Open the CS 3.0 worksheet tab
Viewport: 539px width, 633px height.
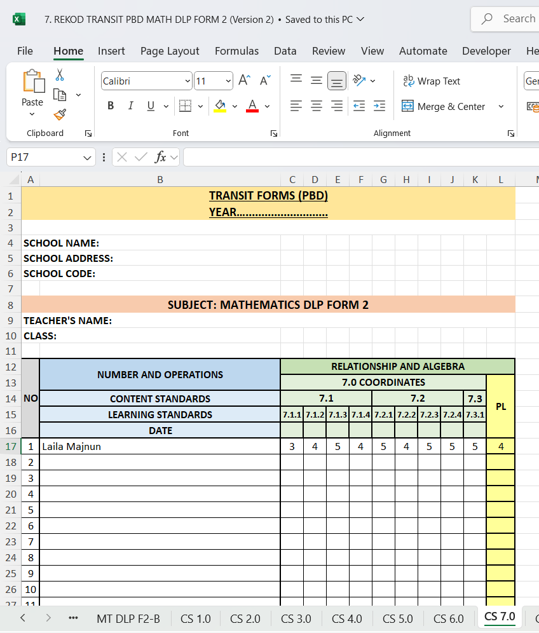pos(296,618)
